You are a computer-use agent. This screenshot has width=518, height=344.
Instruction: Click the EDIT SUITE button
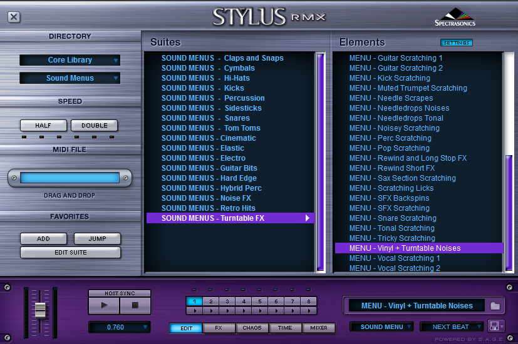click(70, 252)
